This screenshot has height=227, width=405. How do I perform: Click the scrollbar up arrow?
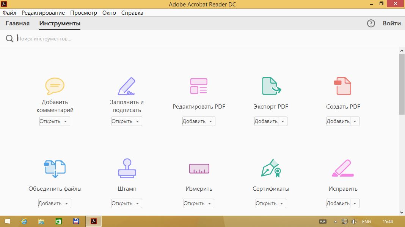click(x=402, y=51)
